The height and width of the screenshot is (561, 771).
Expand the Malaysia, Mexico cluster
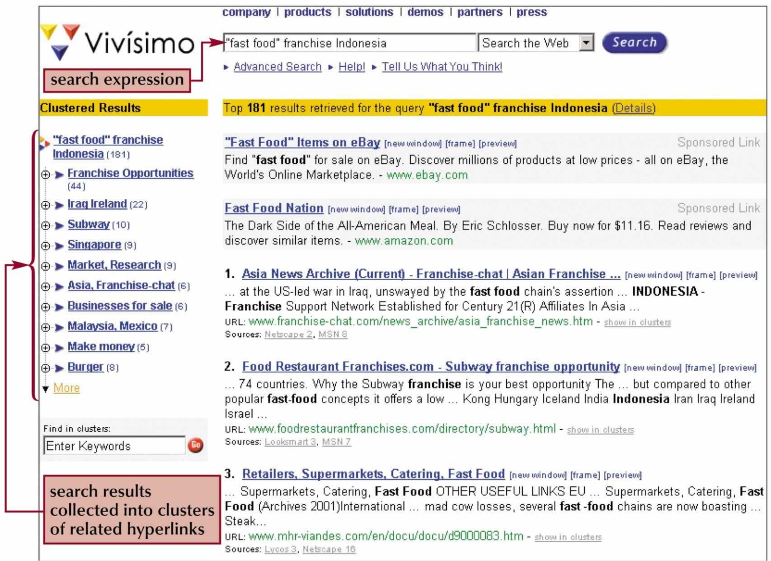(46, 327)
